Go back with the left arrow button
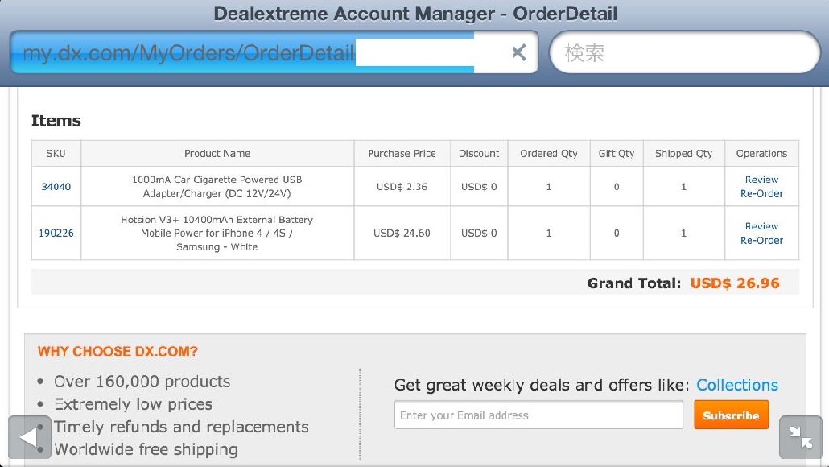The height and width of the screenshot is (467, 829). click(30, 437)
